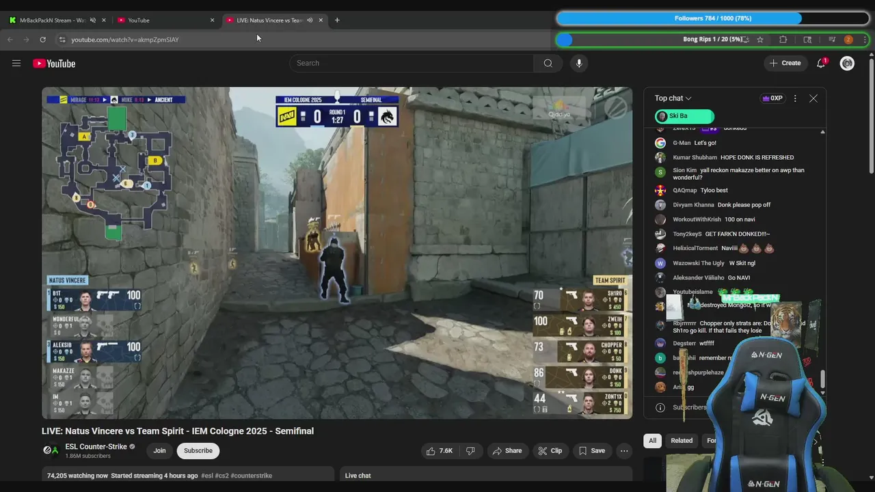Subscribe to ESL Counter-Strike
The width and height of the screenshot is (875, 492).
pyautogui.click(x=198, y=451)
